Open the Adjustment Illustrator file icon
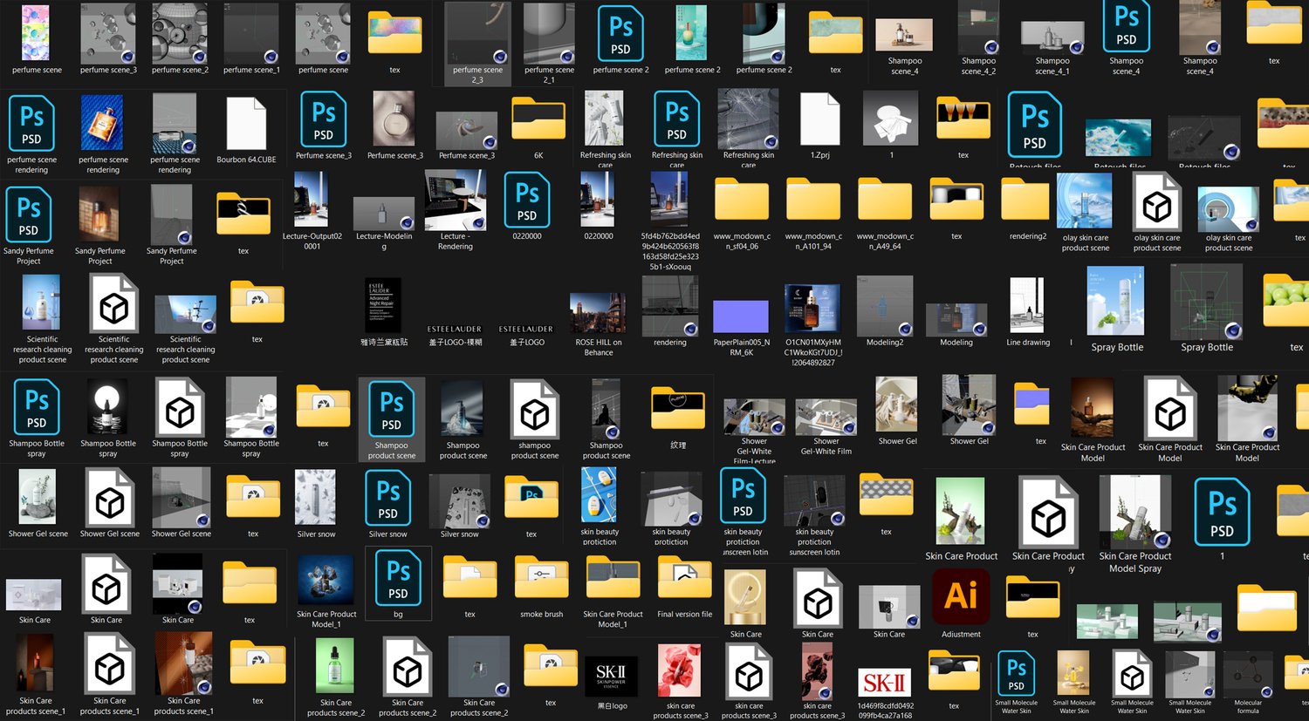Image resolution: width=1309 pixels, height=721 pixels. 961,596
